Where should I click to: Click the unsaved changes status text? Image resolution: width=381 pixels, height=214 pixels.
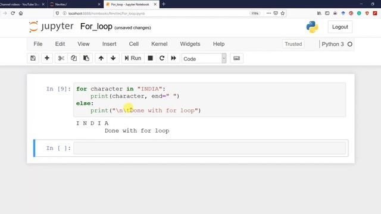click(x=133, y=28)
